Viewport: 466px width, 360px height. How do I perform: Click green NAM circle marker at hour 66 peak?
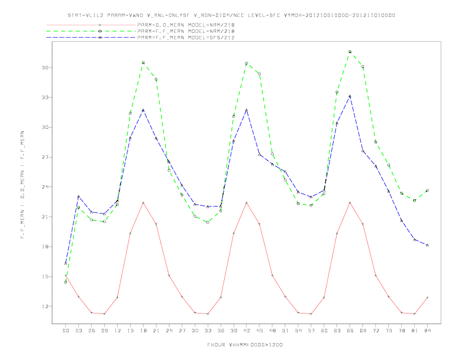pos(350,52)
